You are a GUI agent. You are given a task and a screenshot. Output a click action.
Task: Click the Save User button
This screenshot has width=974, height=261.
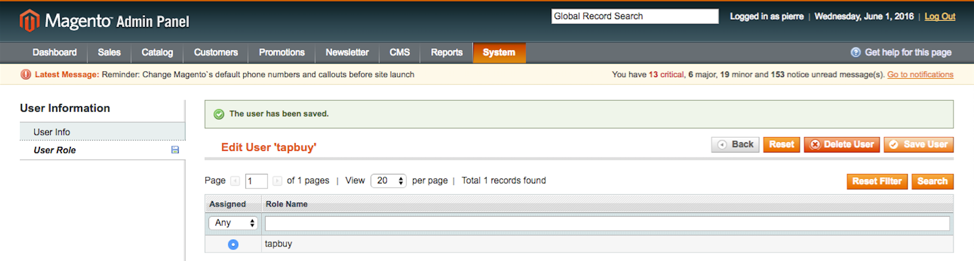click(918, 145)
